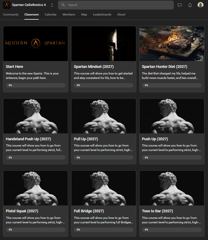Click the Pull Up progress bar
This screenshot has height=240, width=208.
pyautogui.click(x=104, y=158)
